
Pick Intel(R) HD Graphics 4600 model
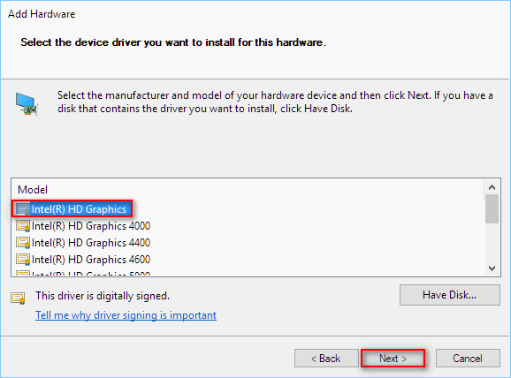(83, 260)
